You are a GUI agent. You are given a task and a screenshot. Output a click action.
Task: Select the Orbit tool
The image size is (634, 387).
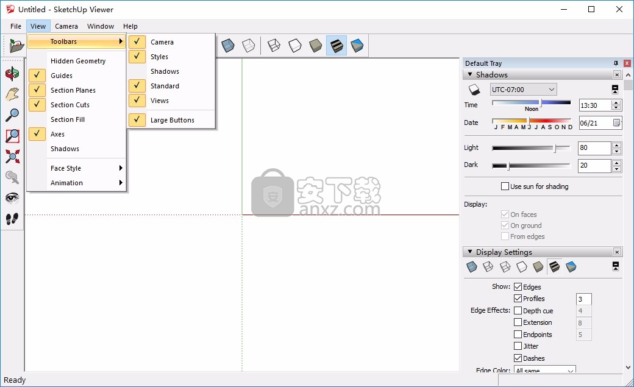click(12, 74)
